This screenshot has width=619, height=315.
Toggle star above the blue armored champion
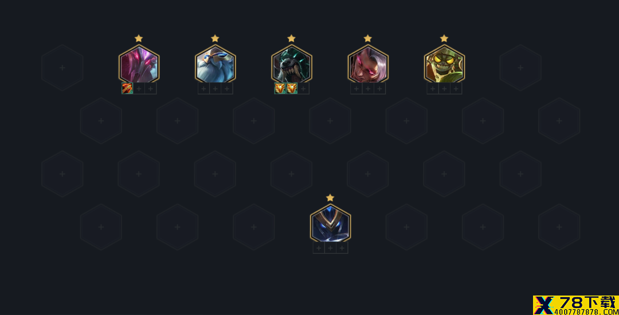click(x=330, y=198)
